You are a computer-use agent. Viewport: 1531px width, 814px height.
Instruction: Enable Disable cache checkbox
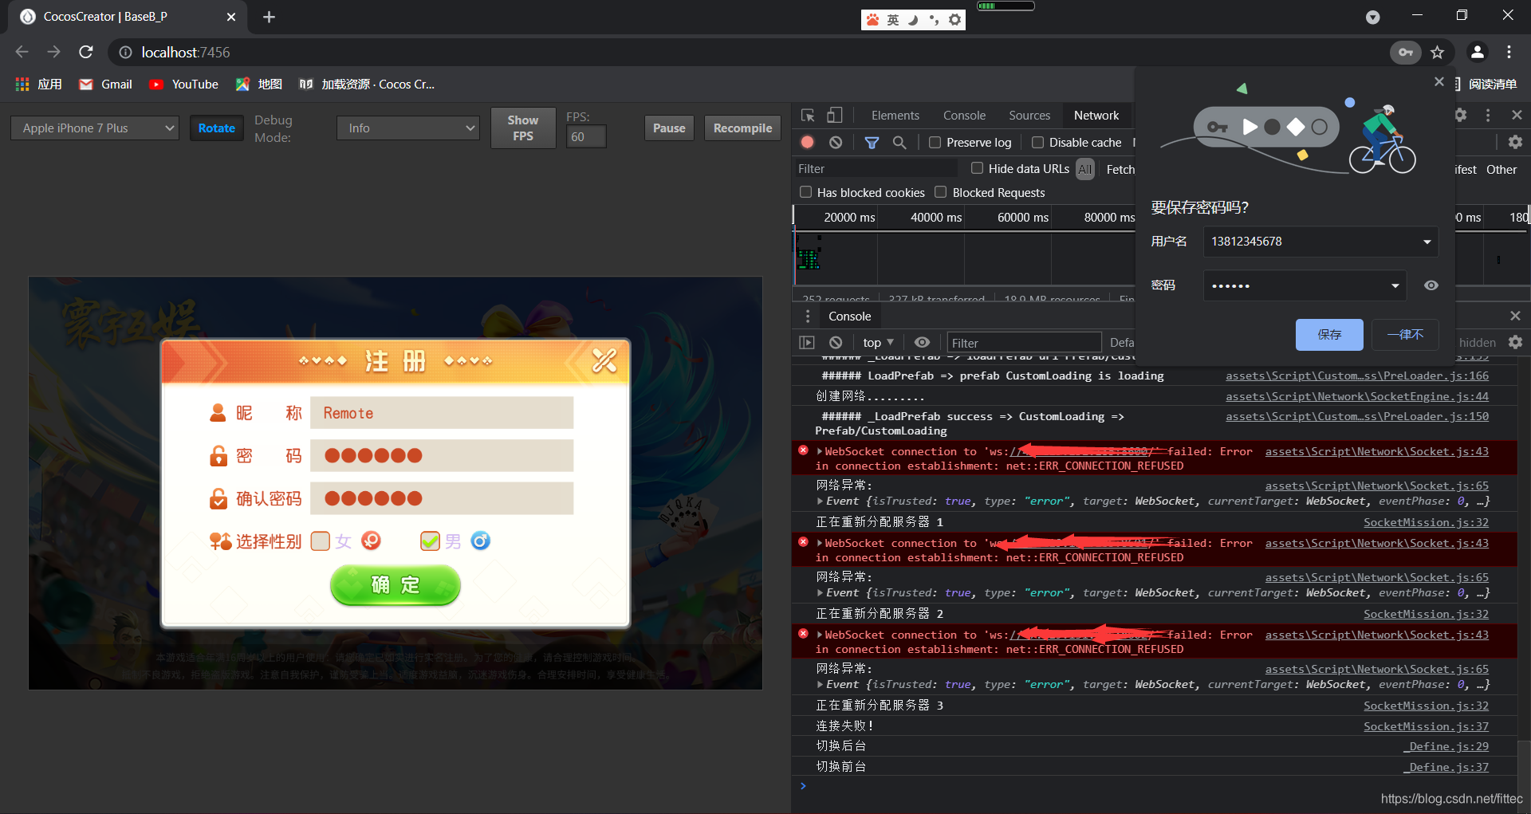pos(1037,142)
